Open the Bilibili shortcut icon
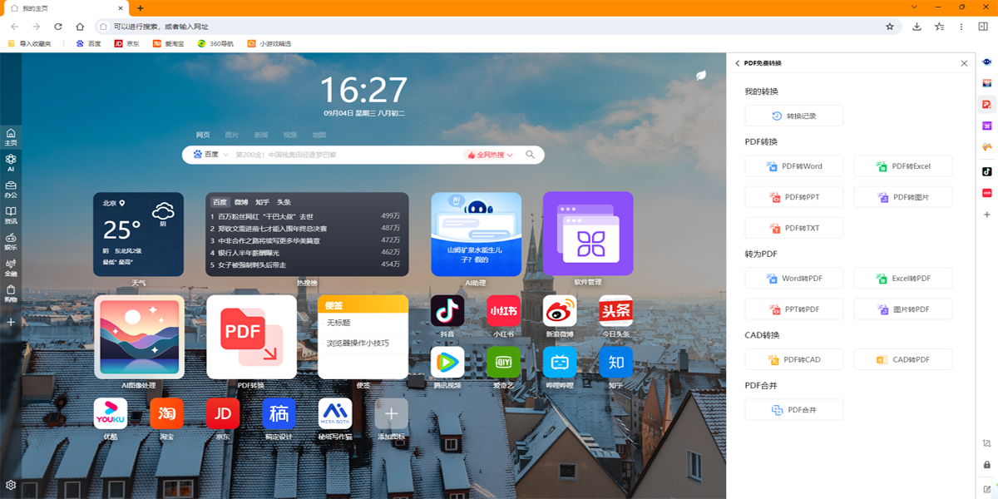This screenshot has height=499, width=998. [x=560, y=363]
